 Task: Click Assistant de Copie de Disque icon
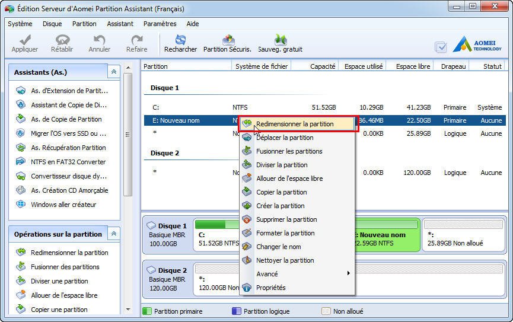(21, 105)
